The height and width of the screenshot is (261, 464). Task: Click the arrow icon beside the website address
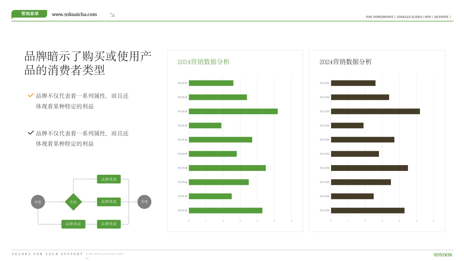[x=112, y=14]
